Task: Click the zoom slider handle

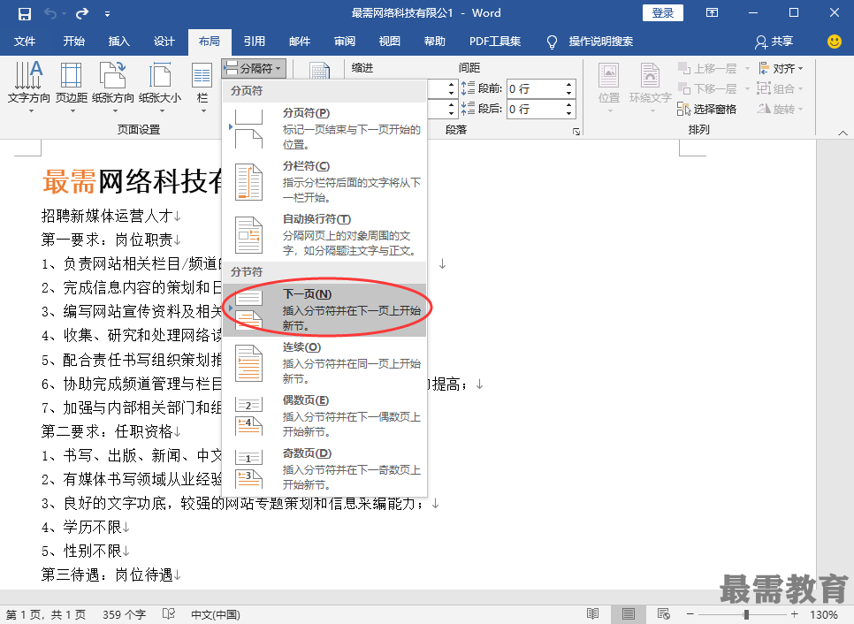Action: coord(746,614)
